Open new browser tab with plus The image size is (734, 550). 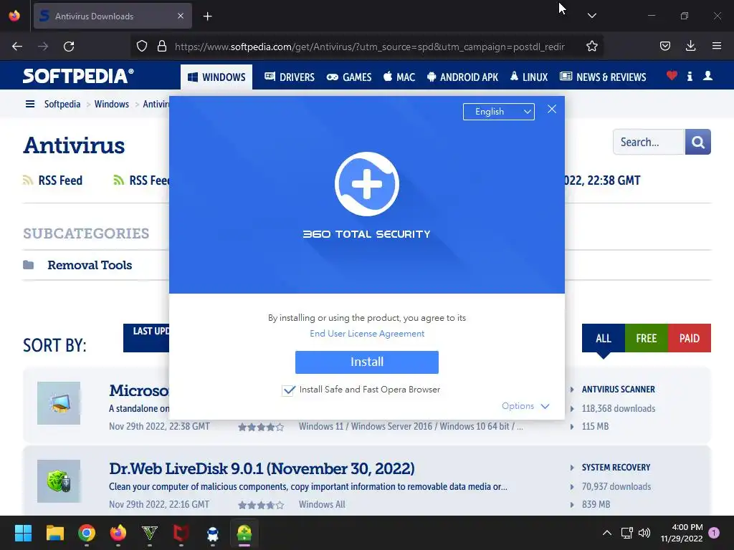tap(207, 16)
